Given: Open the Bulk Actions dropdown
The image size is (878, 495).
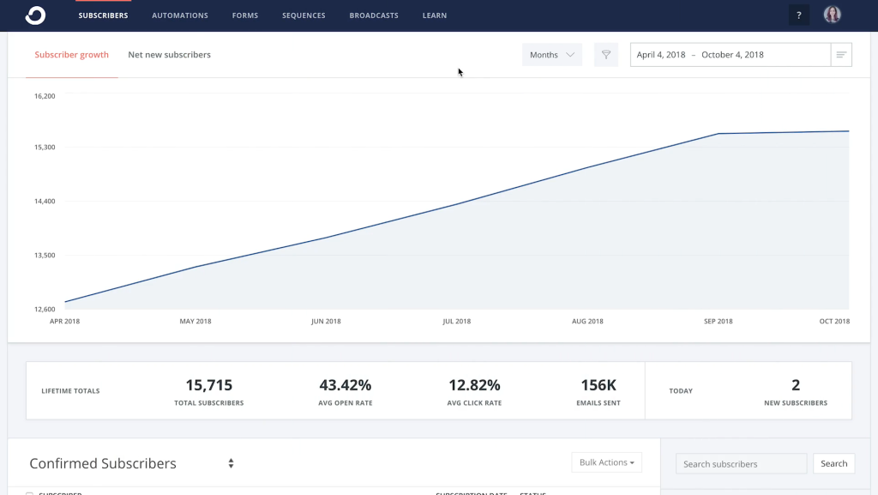Looking at the screenshot, I should coord(606,462).
